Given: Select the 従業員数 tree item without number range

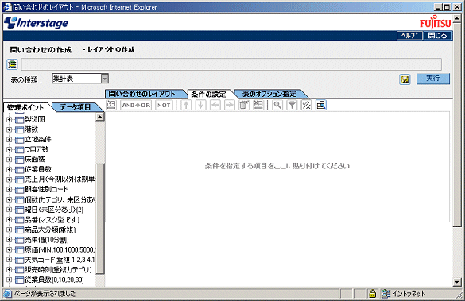Looking at the screenshot, I should (x=38, y=169).
